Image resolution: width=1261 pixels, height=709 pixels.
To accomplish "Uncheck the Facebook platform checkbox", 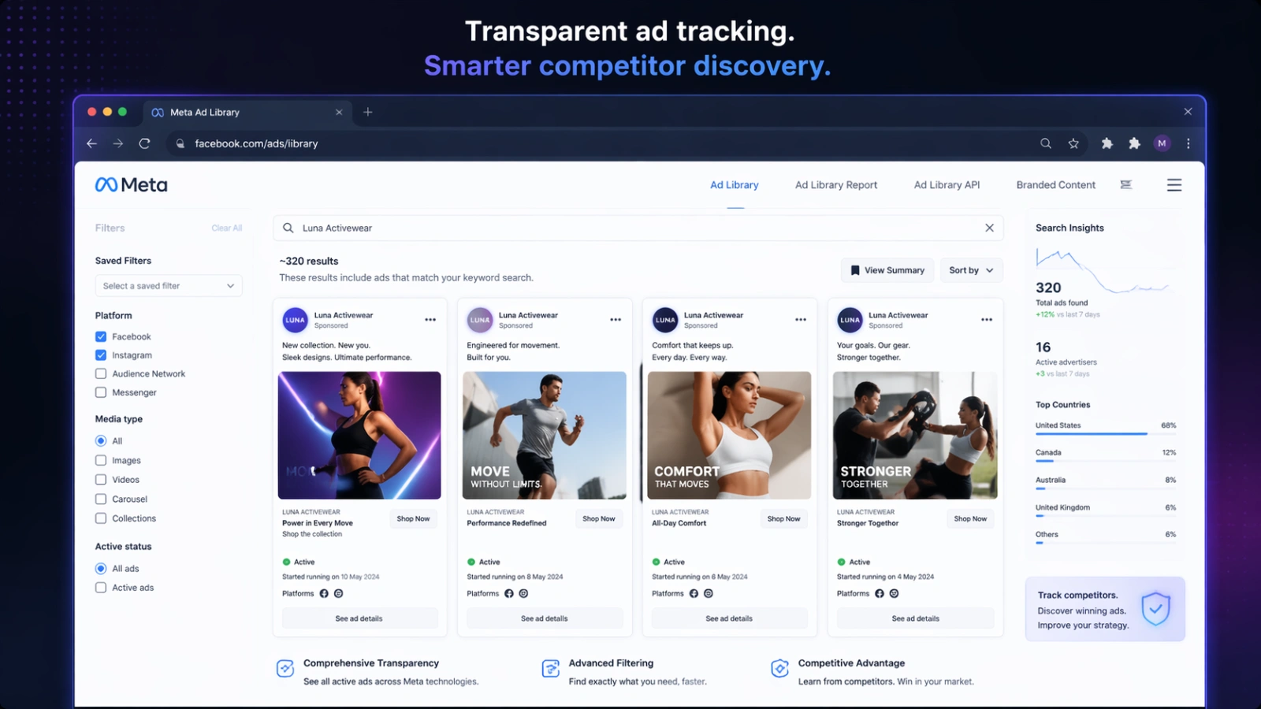I will click(101, 336).
